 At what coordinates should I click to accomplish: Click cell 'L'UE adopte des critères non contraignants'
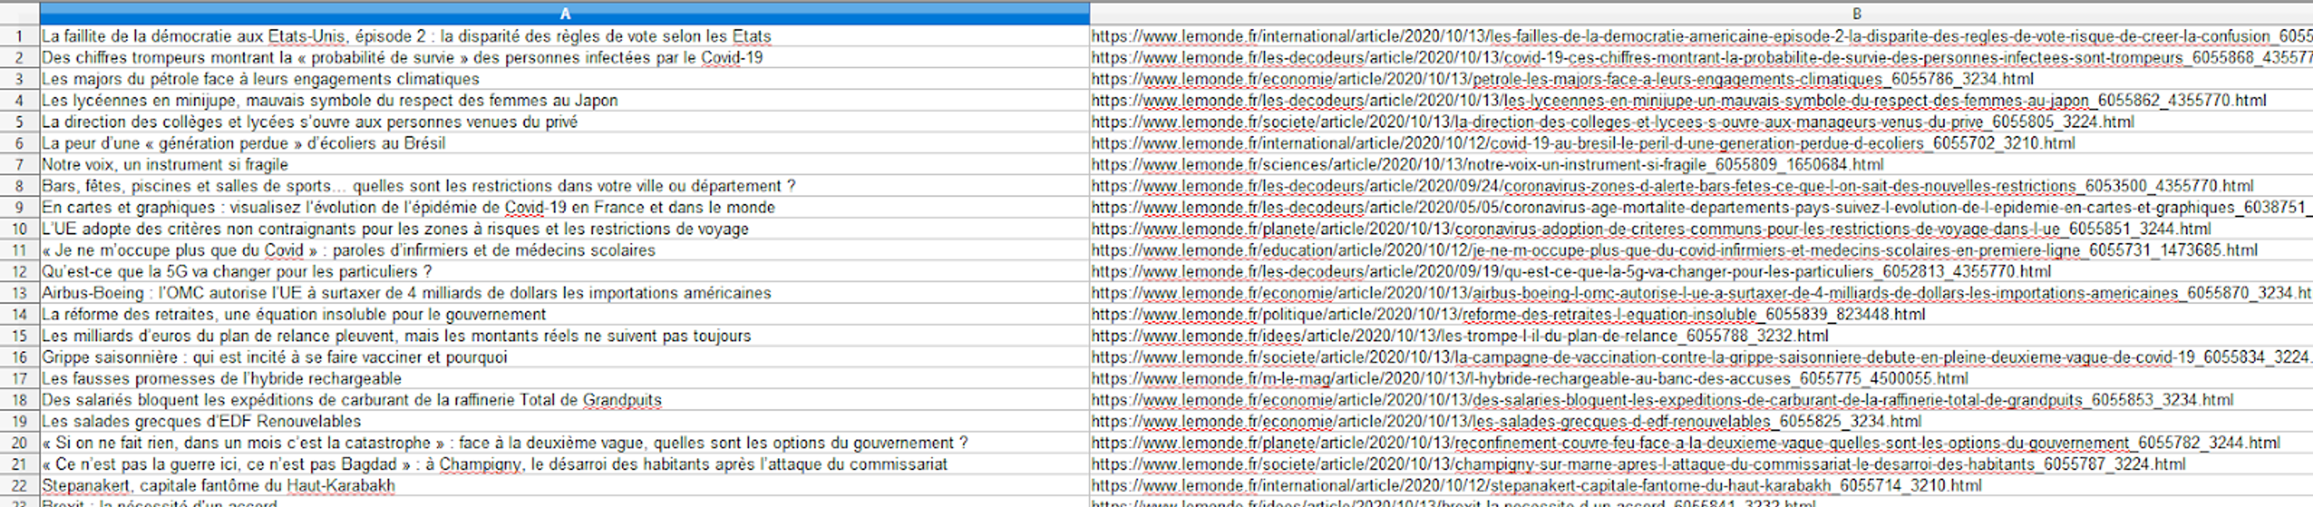click(x=565, y=229)
